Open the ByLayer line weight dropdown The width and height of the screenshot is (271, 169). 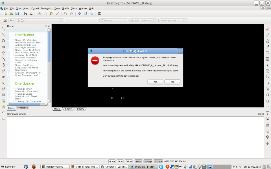tap(173, 20)
